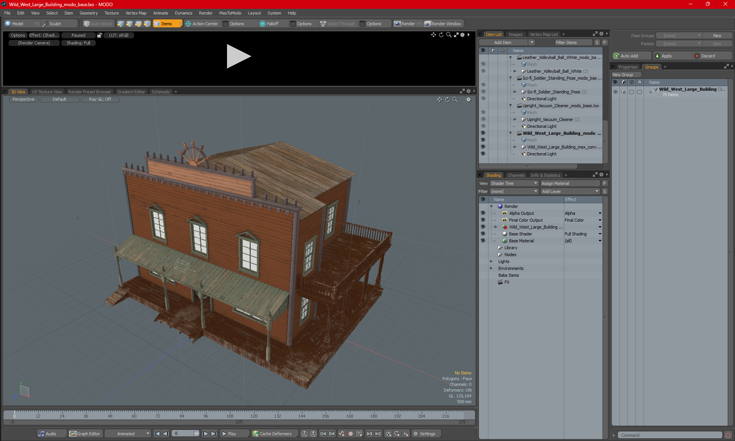Go to first frame

(157, 434)
